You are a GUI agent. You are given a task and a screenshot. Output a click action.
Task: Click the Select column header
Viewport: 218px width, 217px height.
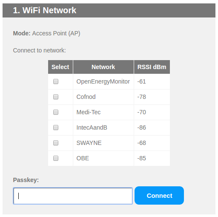click(x=60, y=67)
